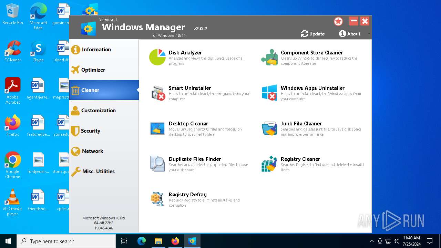
Task: Select the fordjewelr image file on desktop
Action: point(38,163)
